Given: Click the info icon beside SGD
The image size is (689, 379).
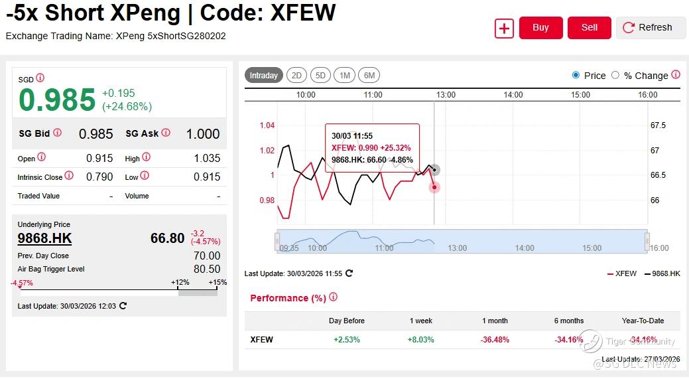Looking at the screenshot, I should coord(40,78).
